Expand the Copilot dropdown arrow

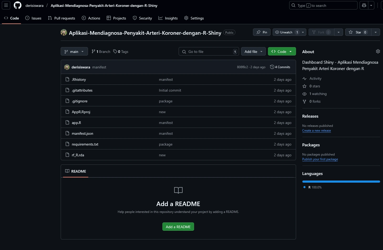tap(371, 5)
